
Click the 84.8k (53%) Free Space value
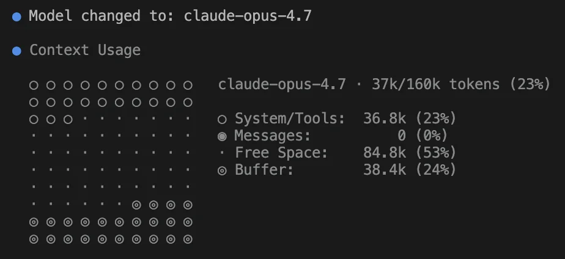tap(409, 153)
